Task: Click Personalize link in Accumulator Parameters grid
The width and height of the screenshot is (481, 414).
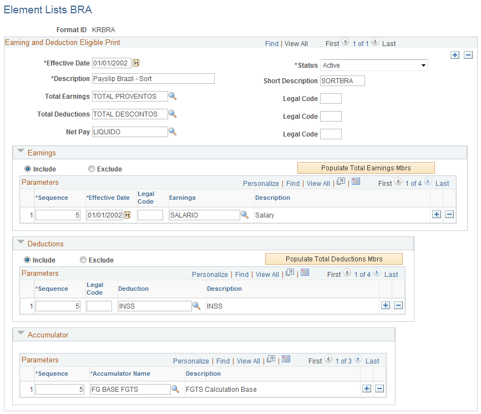Action: point(191,361)
